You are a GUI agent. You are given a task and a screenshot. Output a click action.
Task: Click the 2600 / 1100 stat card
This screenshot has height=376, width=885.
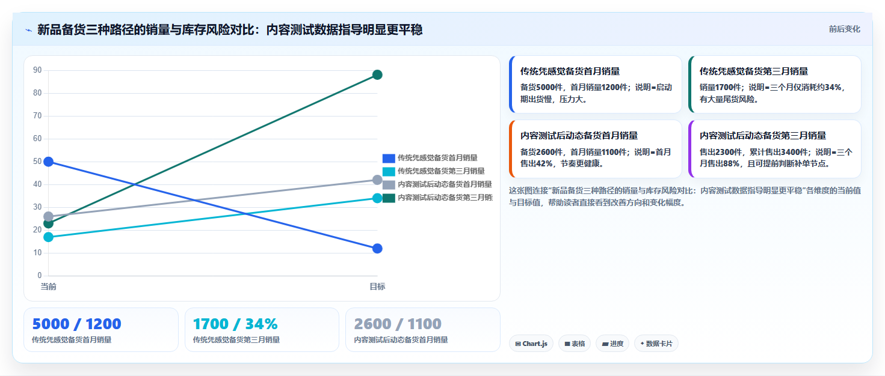click(423, 330)
